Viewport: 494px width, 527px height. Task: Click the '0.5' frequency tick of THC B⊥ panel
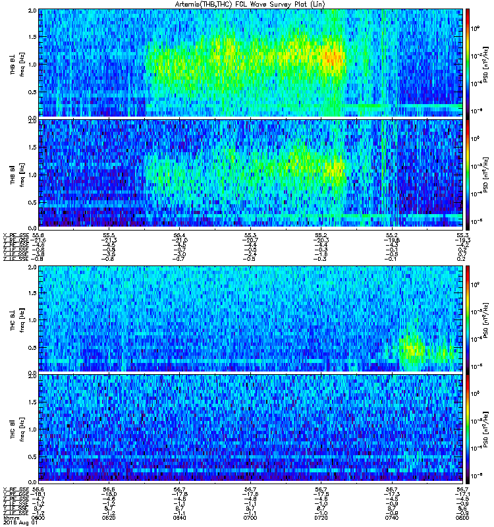click(x=32, y=348)
